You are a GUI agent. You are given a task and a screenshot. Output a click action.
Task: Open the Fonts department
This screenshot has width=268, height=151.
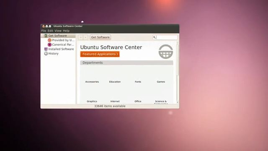click(x=138, y=82)
